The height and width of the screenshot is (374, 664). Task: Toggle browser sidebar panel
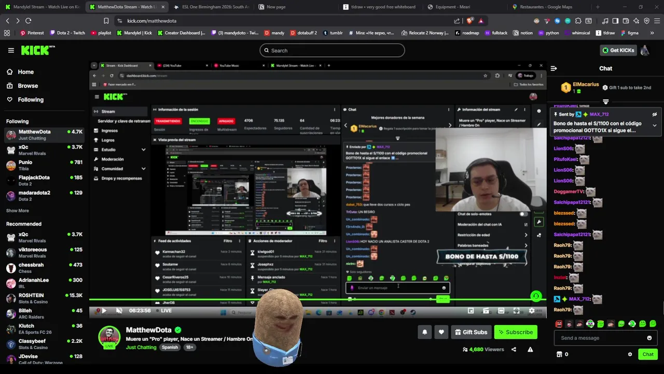[x=615, y=21]
